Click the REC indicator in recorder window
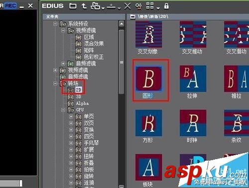This screenshot has width=249, height=188. coord(10,5)
